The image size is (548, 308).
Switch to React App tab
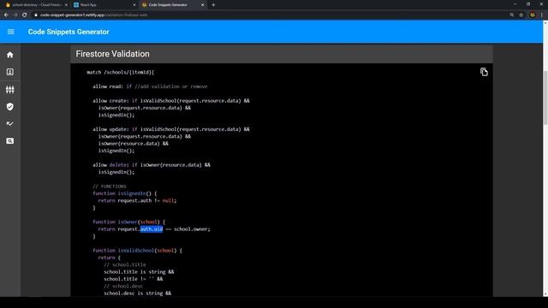tap(104, 5)
